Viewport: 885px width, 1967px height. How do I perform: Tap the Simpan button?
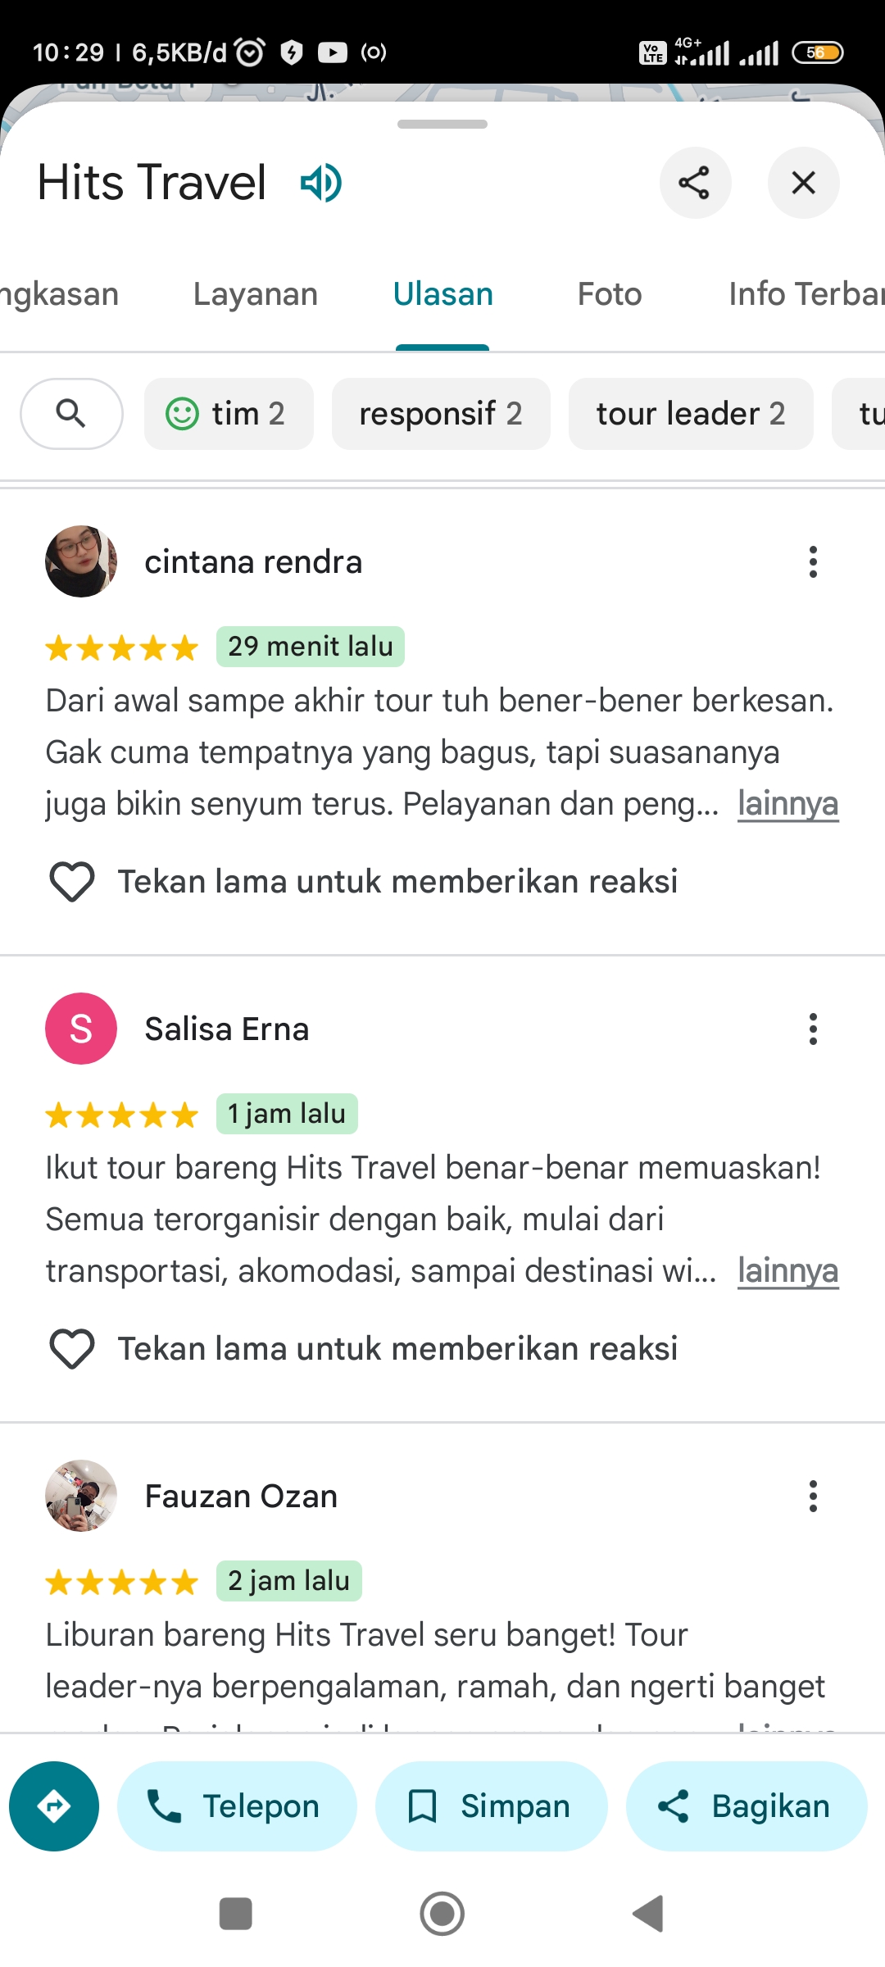point(491,1806)
